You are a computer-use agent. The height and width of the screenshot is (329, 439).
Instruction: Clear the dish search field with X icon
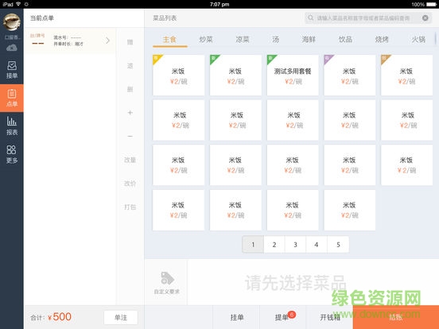click(425, 18)
